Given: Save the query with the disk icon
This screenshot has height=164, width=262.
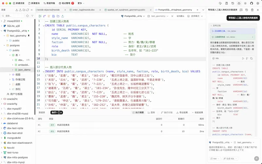Looking at the screenshot, I should click(53, 16).
